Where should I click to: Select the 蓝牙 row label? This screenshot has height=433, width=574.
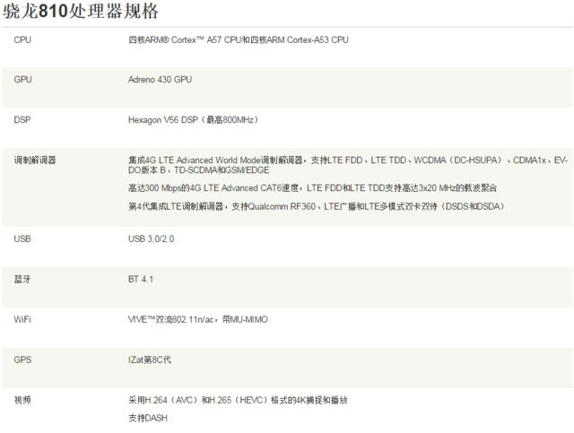pyautogui.click(x=22, y=280)
